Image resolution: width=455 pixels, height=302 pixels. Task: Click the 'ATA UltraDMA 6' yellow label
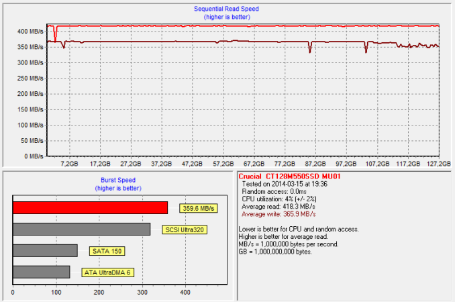[107, 272]
